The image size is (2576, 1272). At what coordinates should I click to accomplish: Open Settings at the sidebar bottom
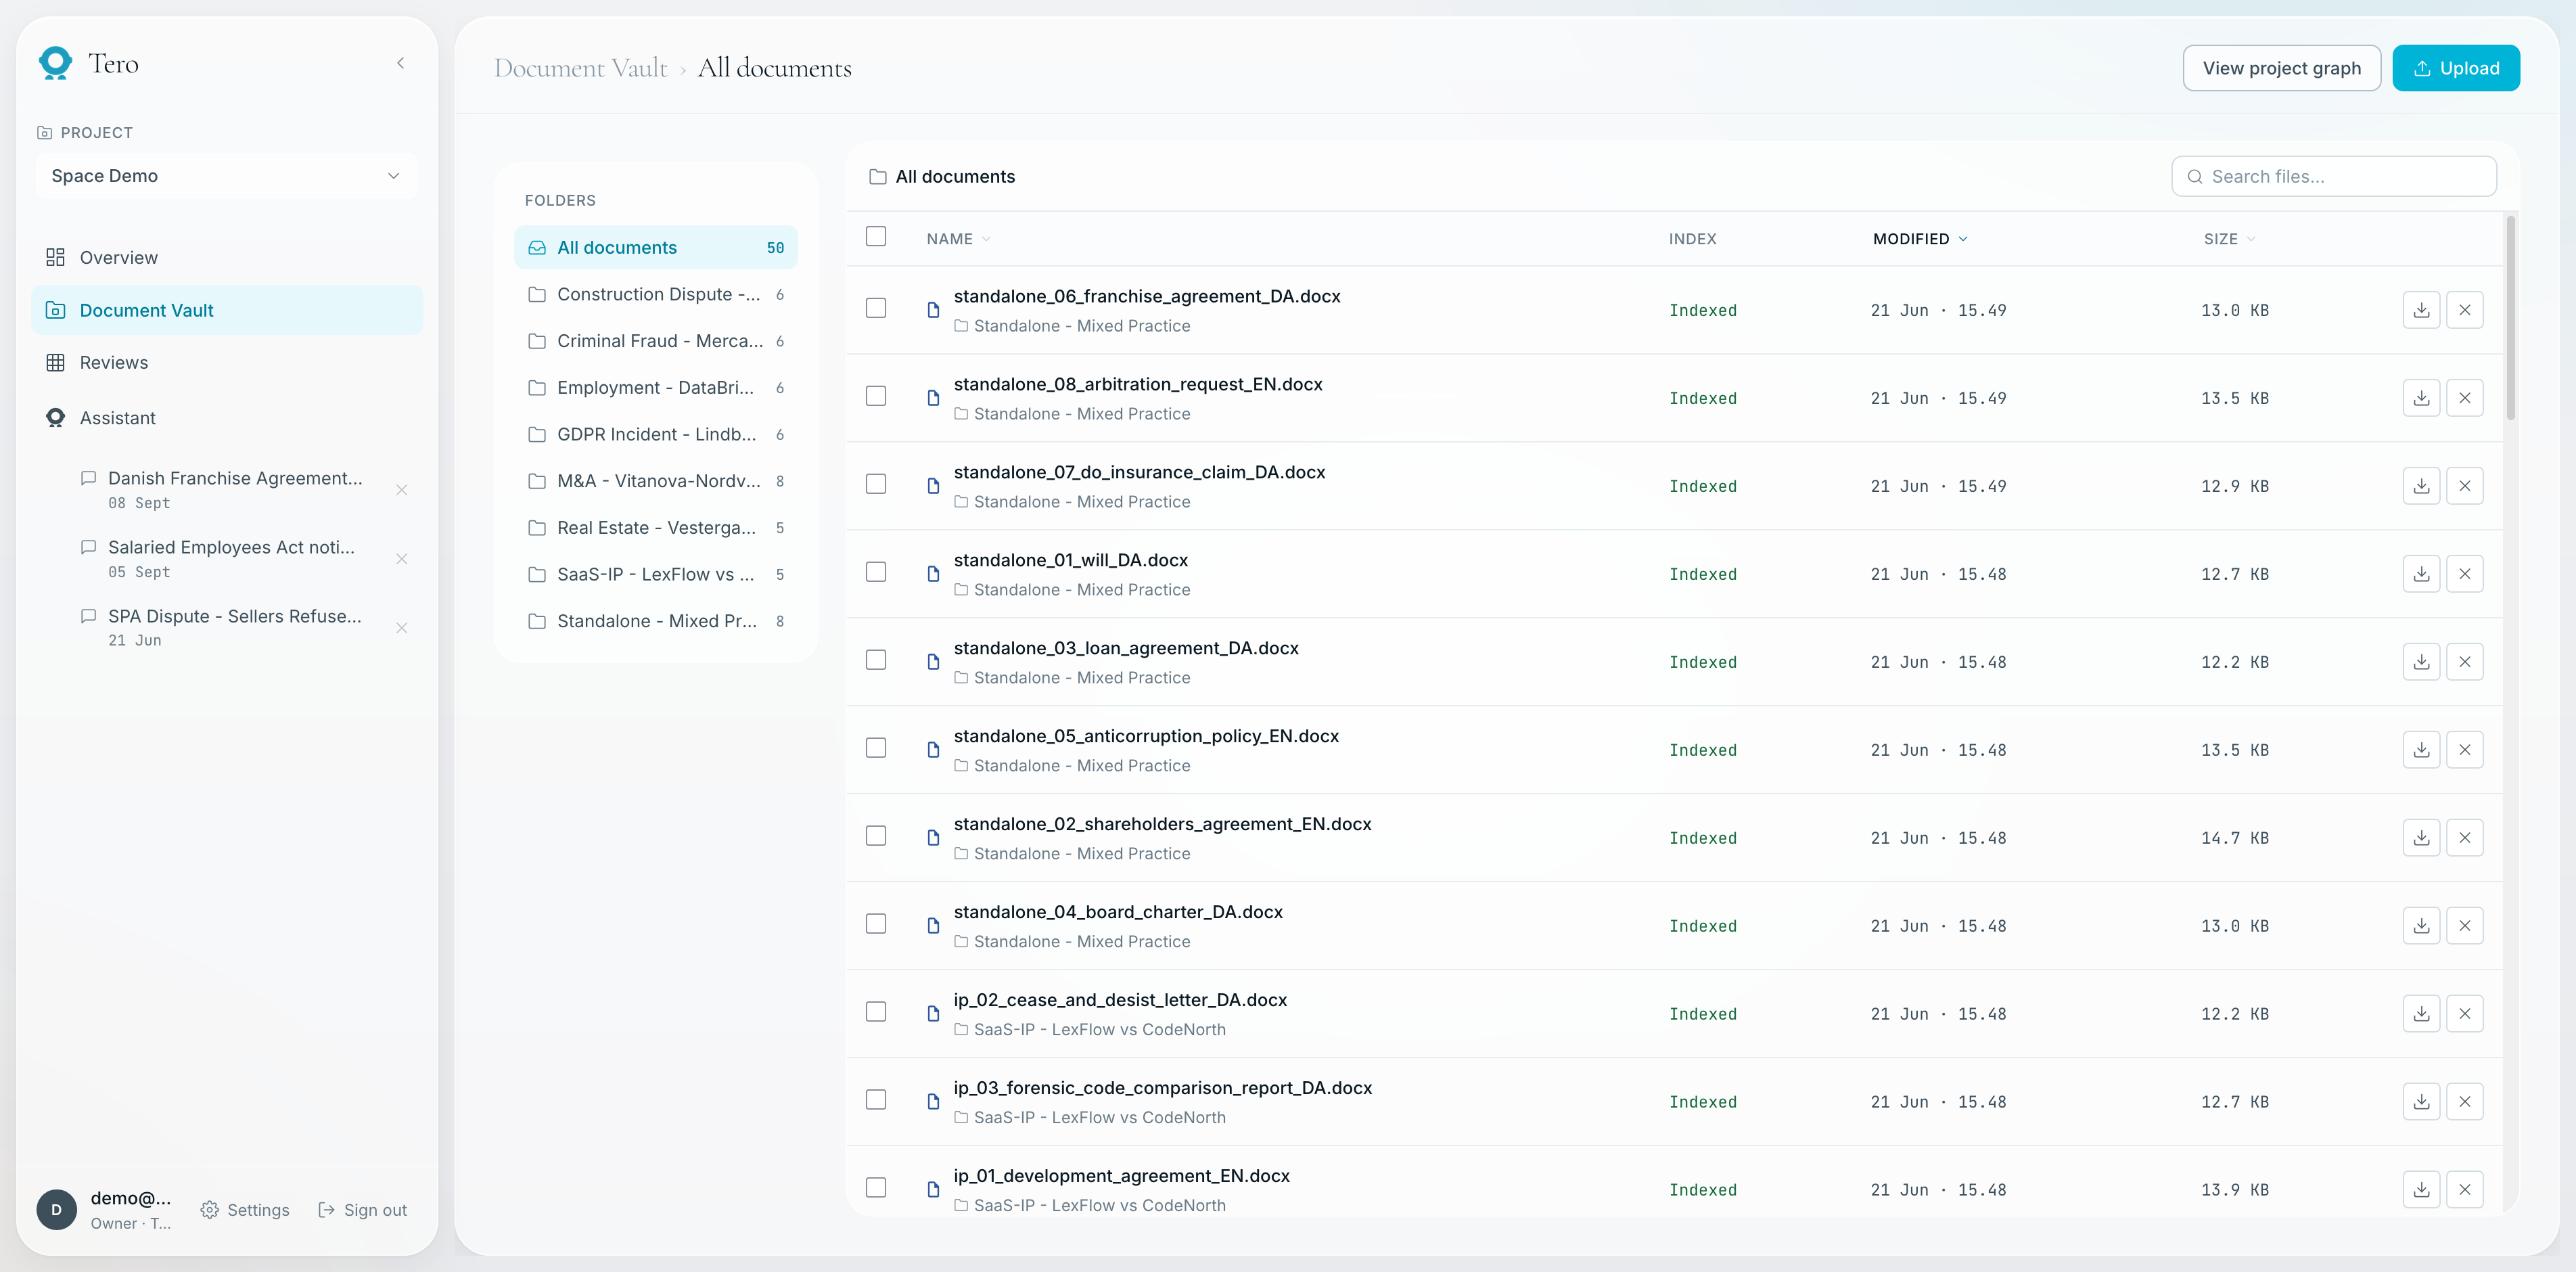click(x=245, y=1210)
